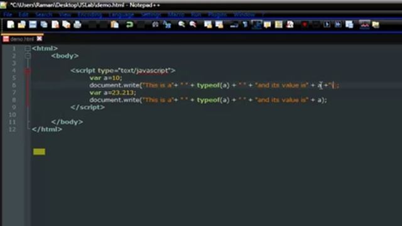Open the Run menu
402x226 pixels.
point(196,14)
